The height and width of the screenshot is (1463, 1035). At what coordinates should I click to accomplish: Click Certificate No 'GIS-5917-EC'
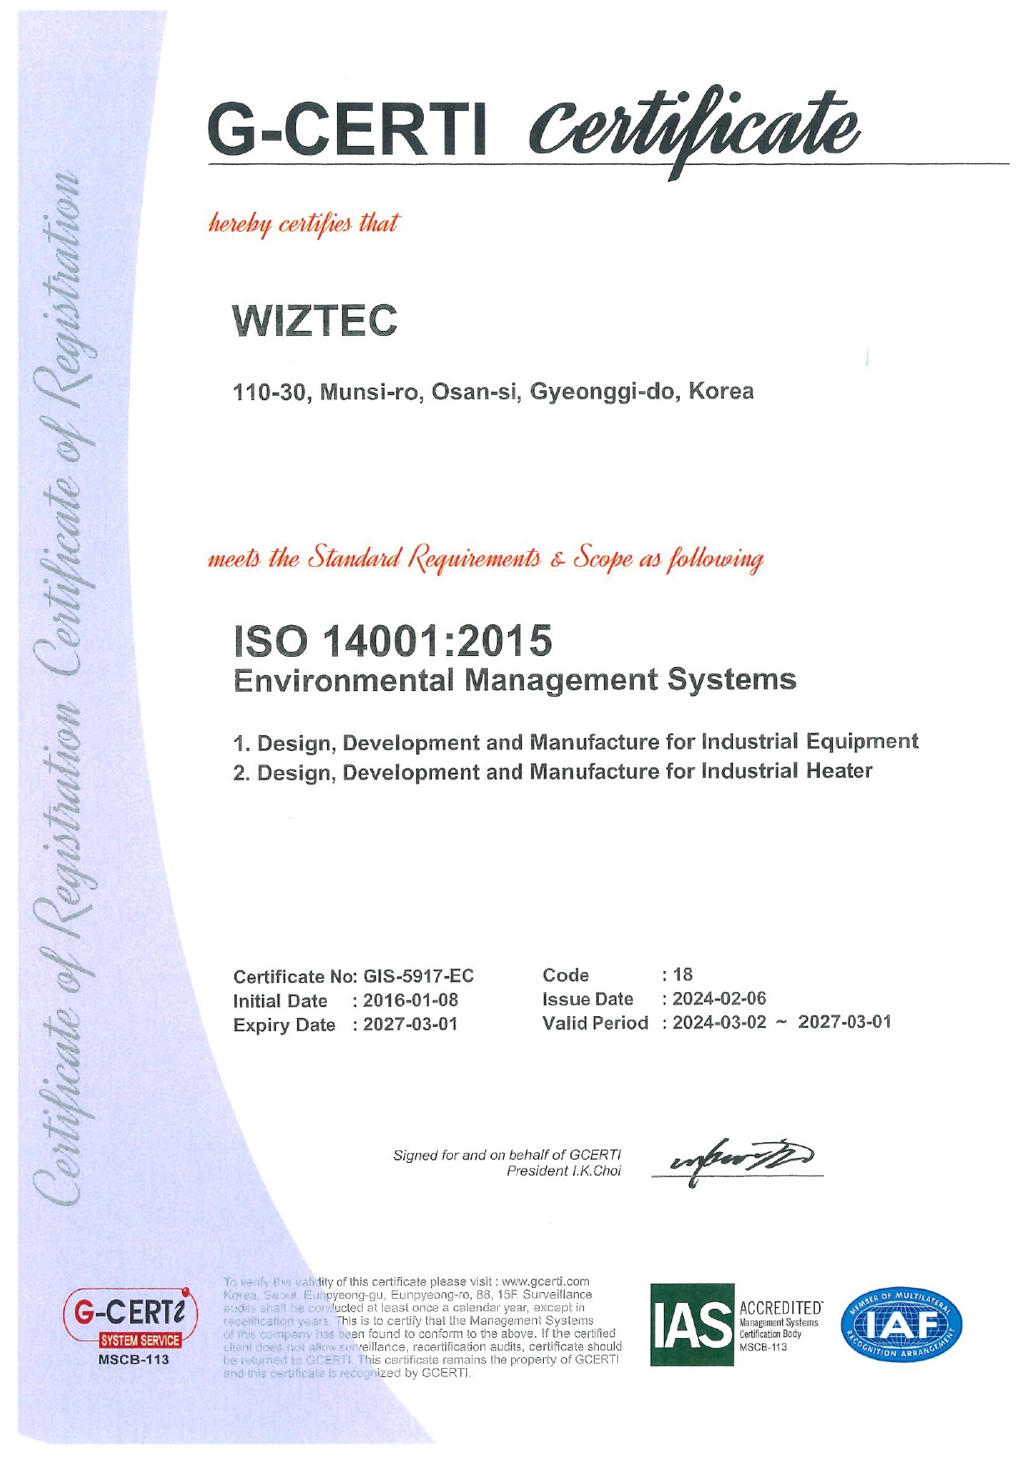[x=419, y=976]
